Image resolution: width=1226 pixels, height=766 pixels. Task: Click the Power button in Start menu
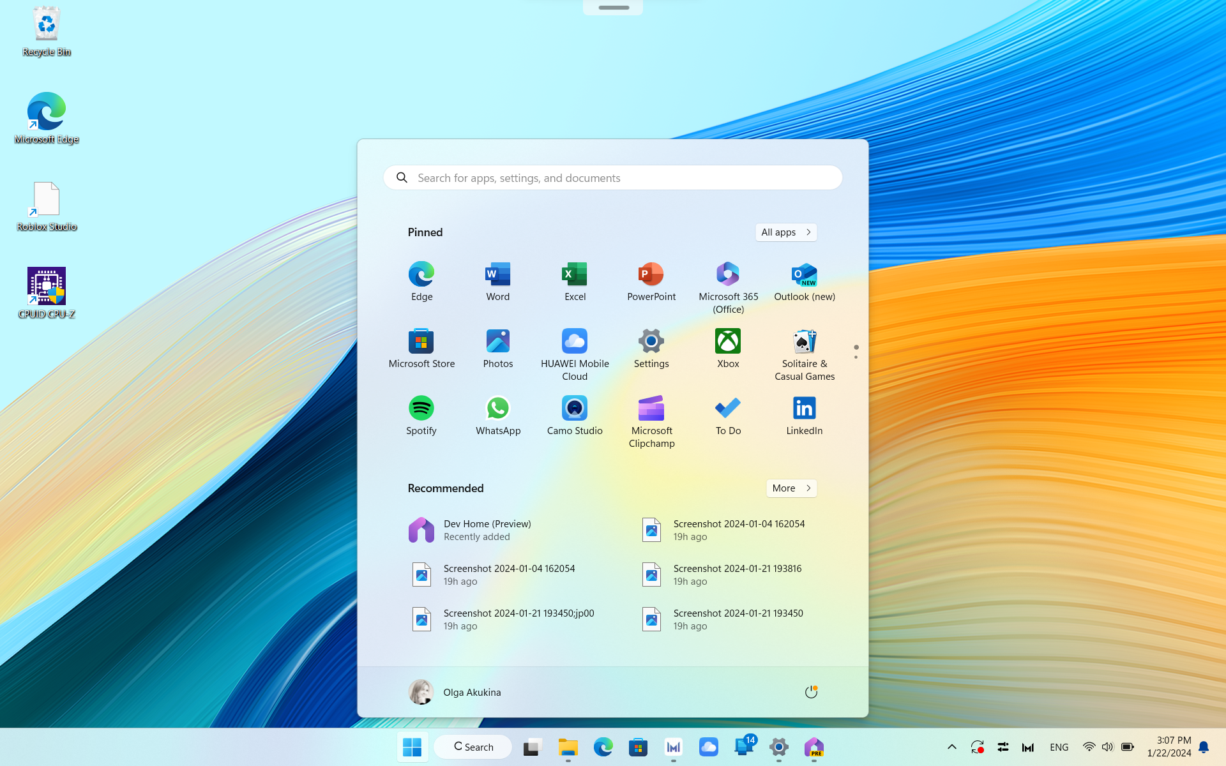click(x=811, y=692)
